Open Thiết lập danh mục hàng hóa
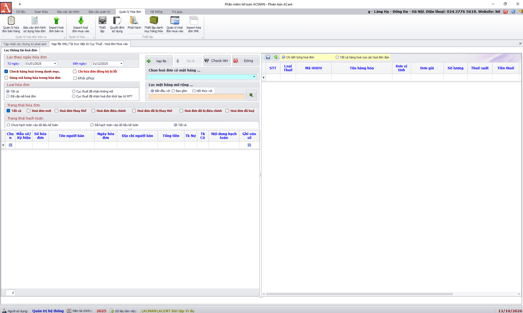523x313 pixels. [x=154, y=24]
